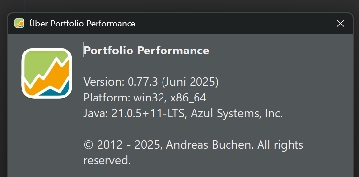Image resolution: width=359 pixels, height=177 pixels.
Task: Click the word 'reserved.' on the last line
Action: 107,161
